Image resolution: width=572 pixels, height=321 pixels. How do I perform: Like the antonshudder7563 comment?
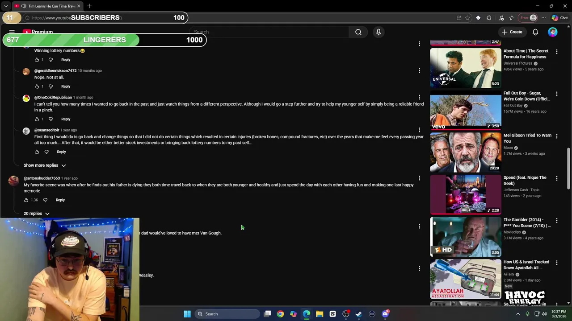26,200
